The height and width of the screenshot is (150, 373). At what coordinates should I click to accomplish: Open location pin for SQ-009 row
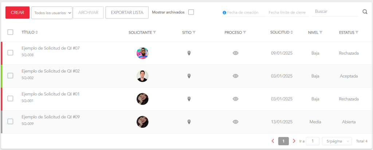pos(189,122)
